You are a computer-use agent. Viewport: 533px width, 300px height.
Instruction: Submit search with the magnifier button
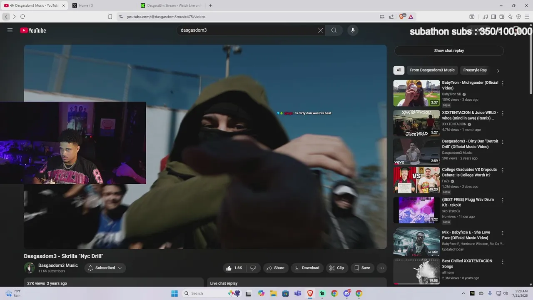[334, 30]
